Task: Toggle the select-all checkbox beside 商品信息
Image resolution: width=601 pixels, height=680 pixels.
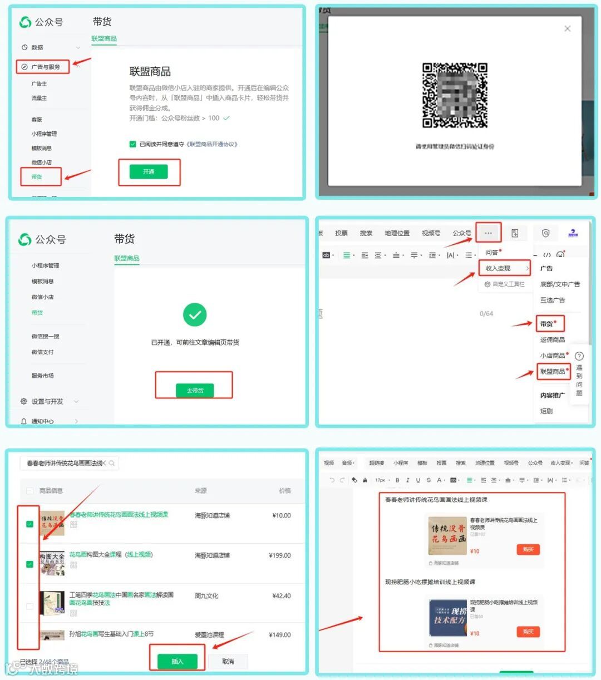Action: (29, 491)
